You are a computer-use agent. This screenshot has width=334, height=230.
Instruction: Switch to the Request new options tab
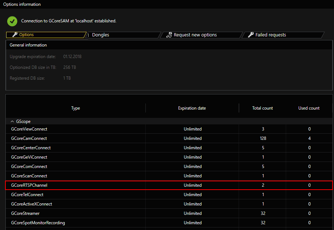click(201, 35)
